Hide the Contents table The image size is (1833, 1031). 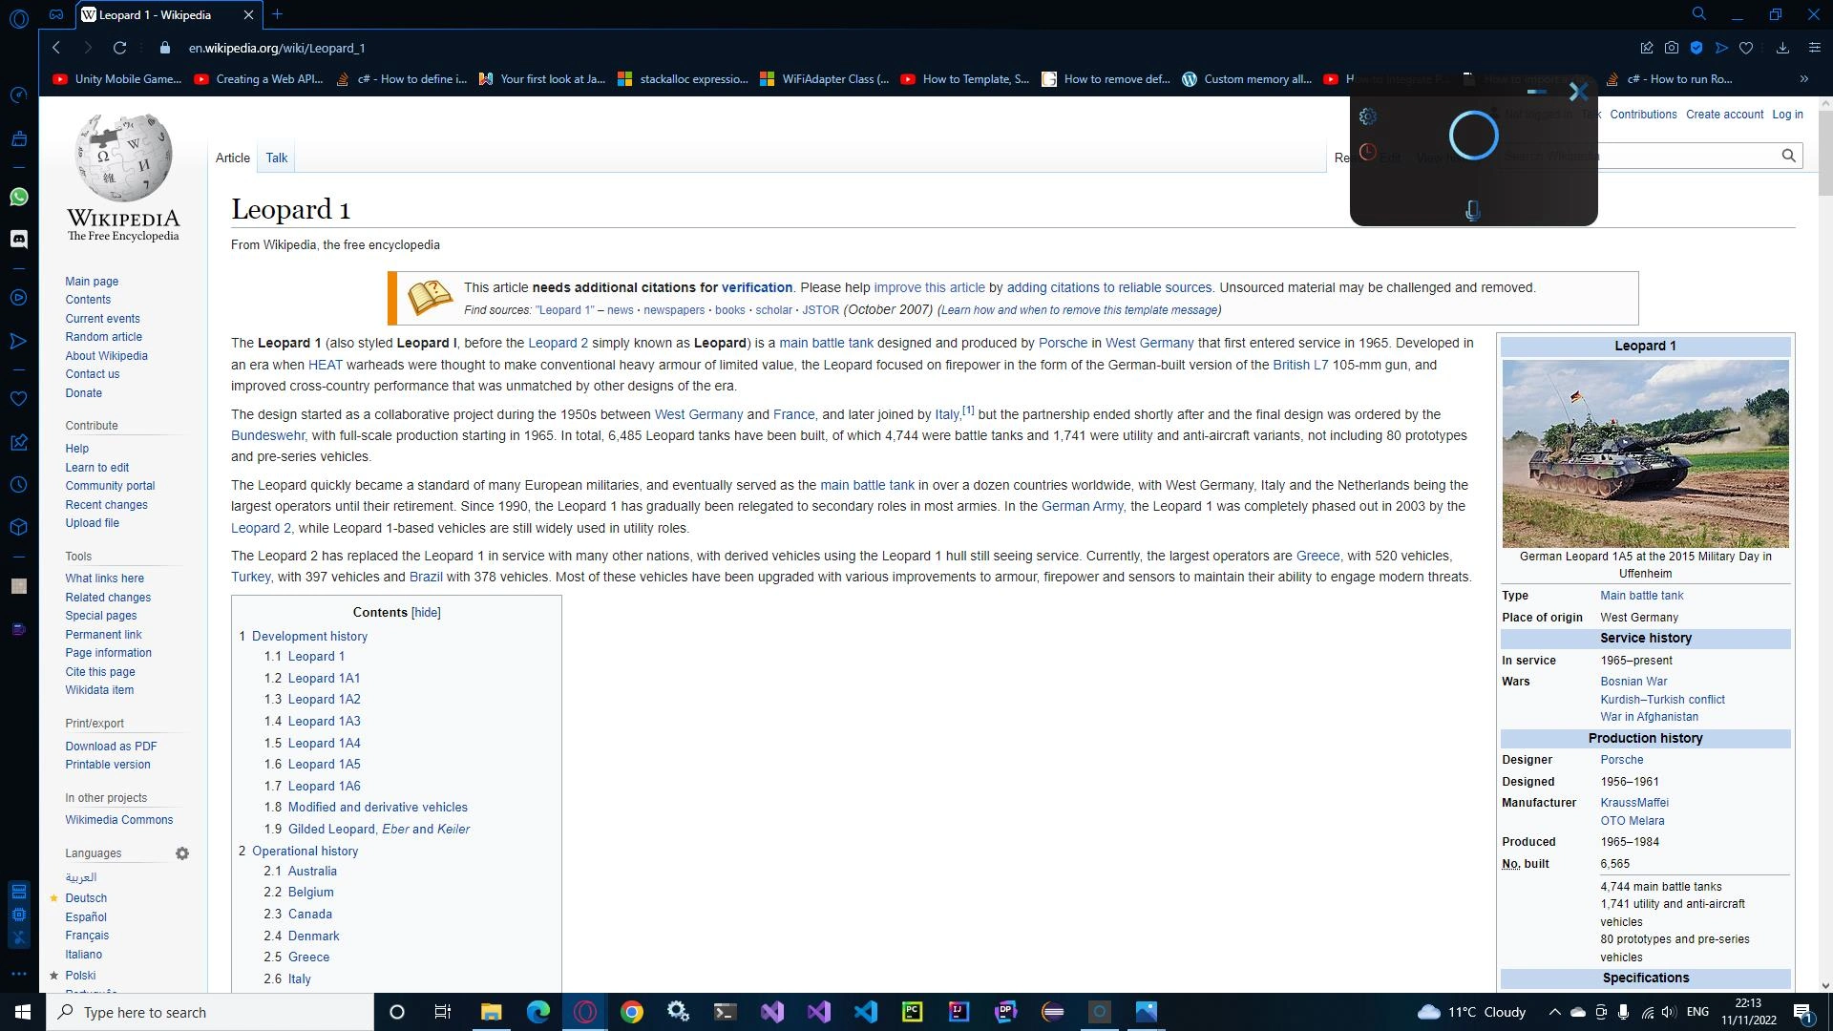[x=426, y=613]
